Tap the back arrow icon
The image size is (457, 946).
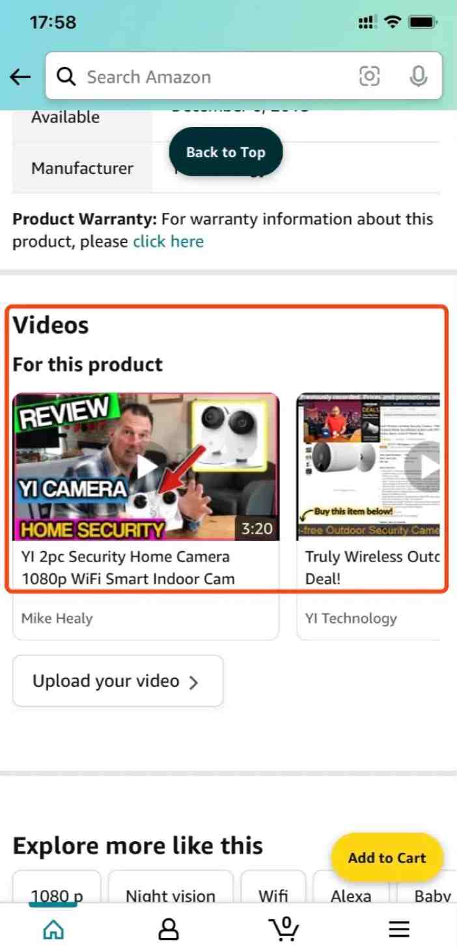tap(20, 78)
